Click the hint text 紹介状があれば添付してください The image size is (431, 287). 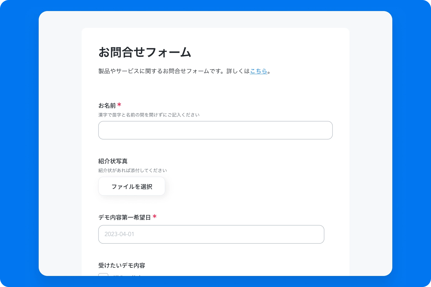point(132,171)
